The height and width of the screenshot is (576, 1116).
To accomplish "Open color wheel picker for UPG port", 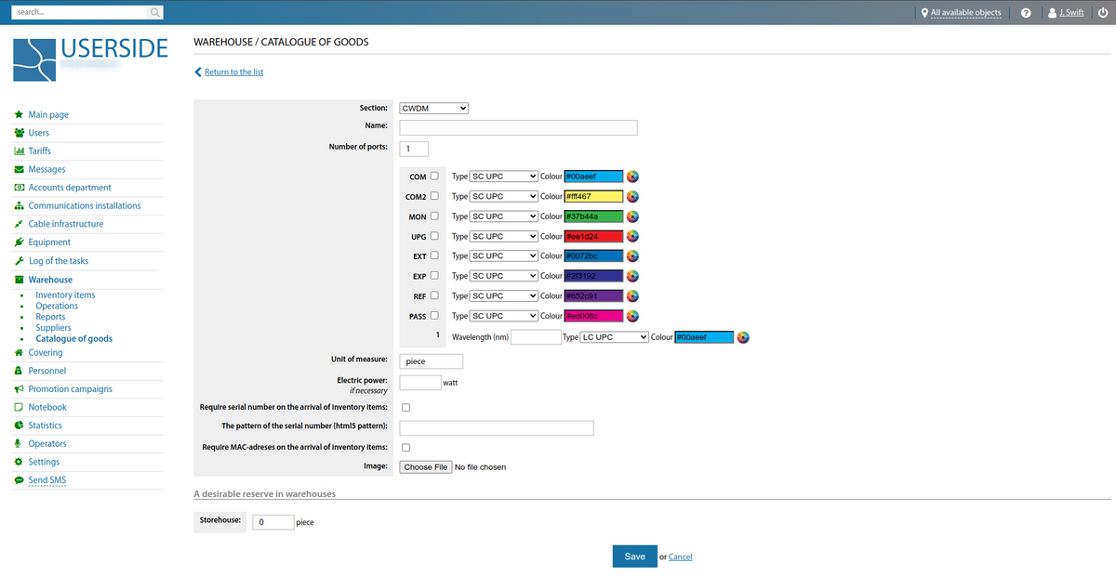I will 632,237.
